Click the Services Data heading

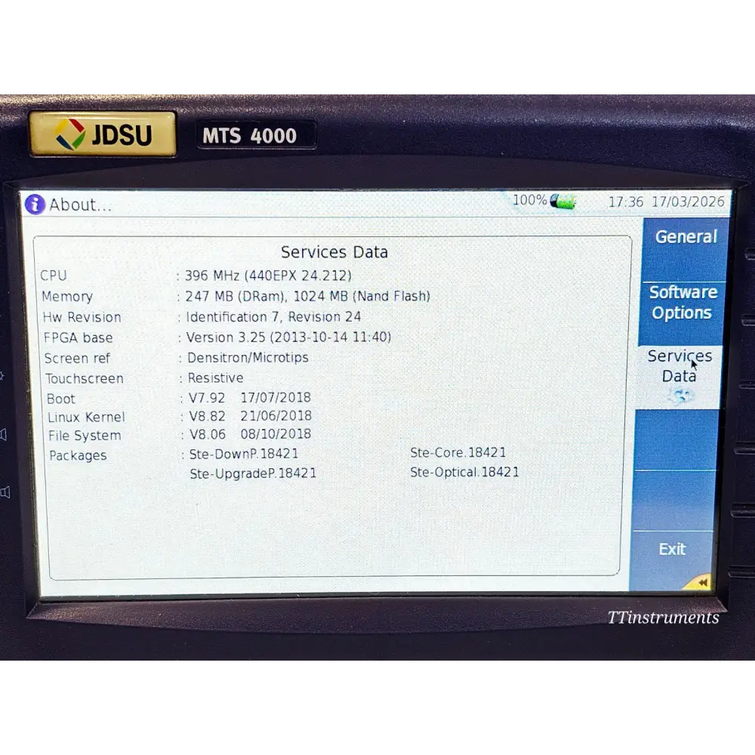click(334, 252)
